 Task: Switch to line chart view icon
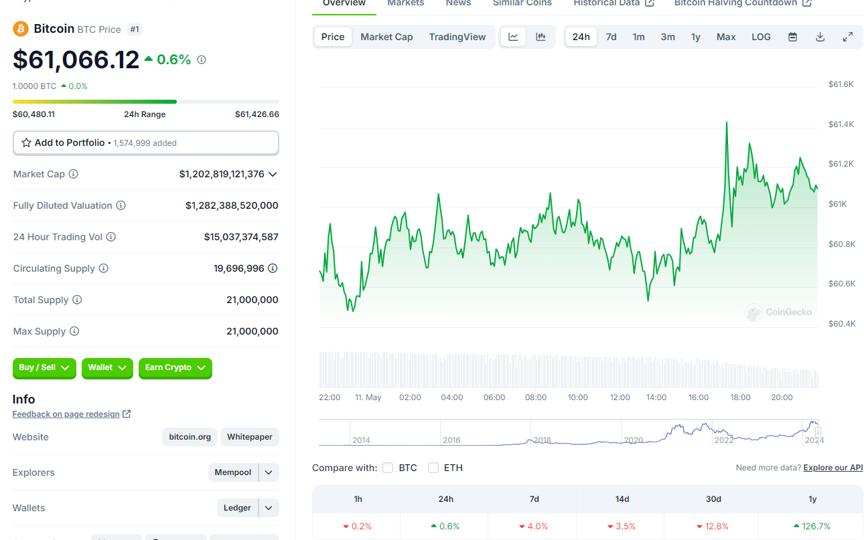pyautogui.click(x=513, y=37)
